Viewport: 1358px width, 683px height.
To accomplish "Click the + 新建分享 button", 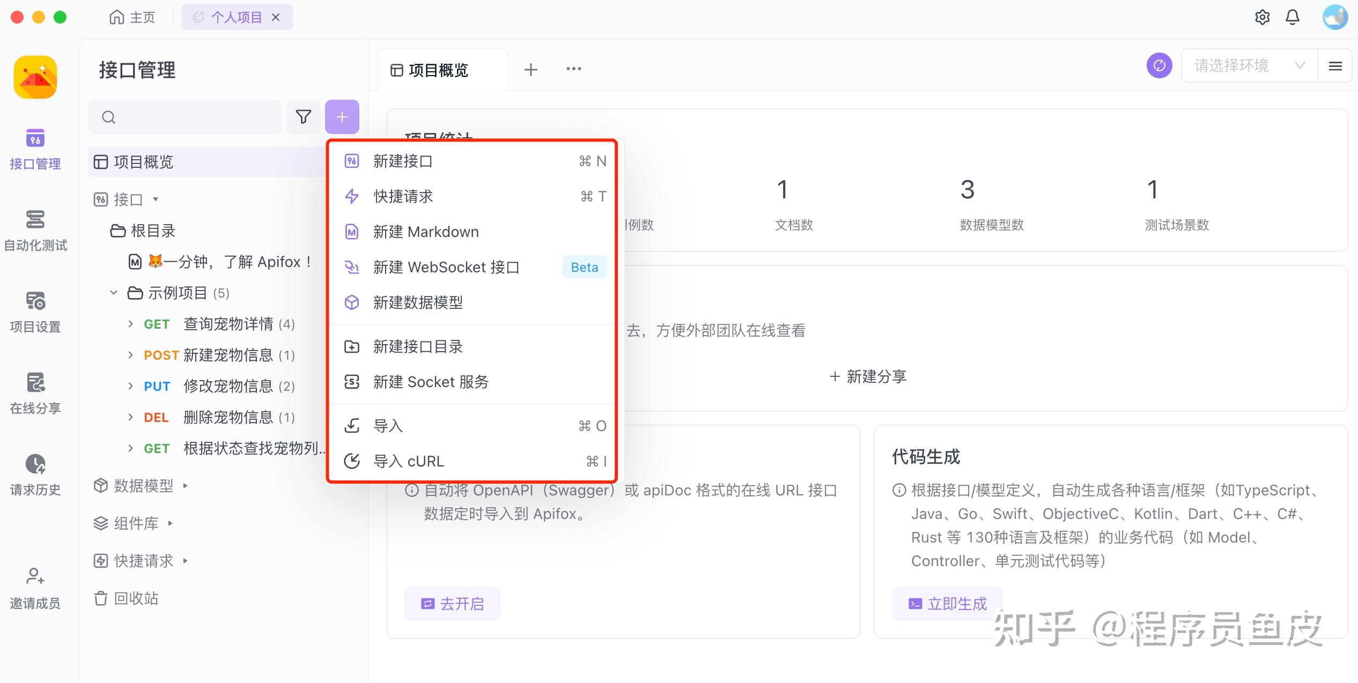I will 868,376.
